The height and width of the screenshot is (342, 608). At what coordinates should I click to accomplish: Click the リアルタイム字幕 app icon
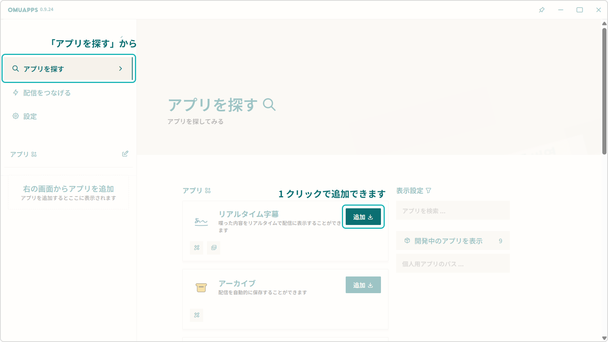point(201,222)
